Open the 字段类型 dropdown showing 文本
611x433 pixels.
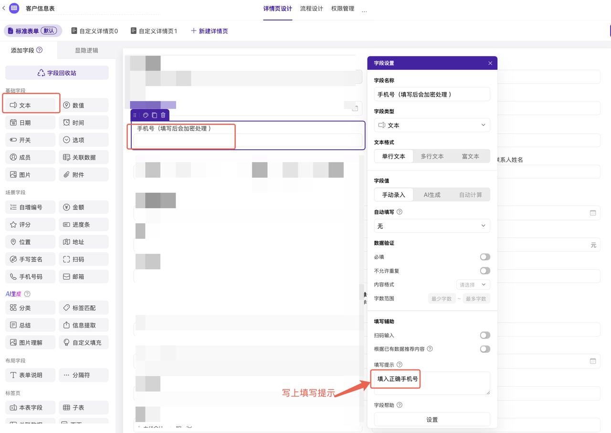tap(432, 125)
